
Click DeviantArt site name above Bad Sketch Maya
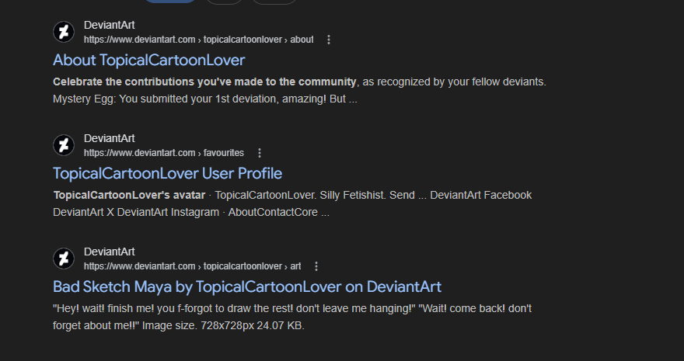(109, 252)
